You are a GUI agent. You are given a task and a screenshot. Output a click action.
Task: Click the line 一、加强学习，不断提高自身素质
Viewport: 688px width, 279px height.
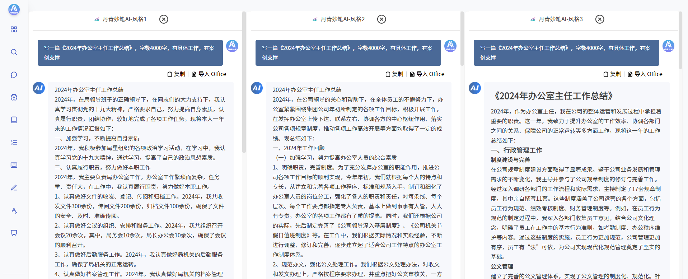click(97, 138)
